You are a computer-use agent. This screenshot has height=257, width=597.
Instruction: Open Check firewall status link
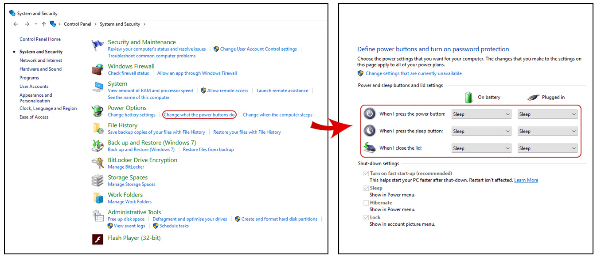coord(129,73)
